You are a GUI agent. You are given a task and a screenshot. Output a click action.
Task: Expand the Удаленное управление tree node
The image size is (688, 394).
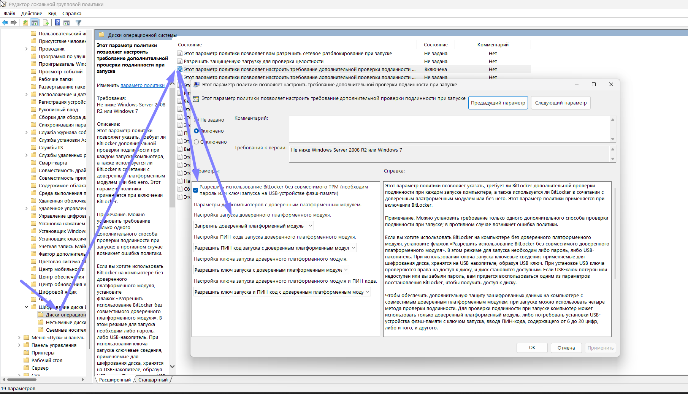point(26,208)
